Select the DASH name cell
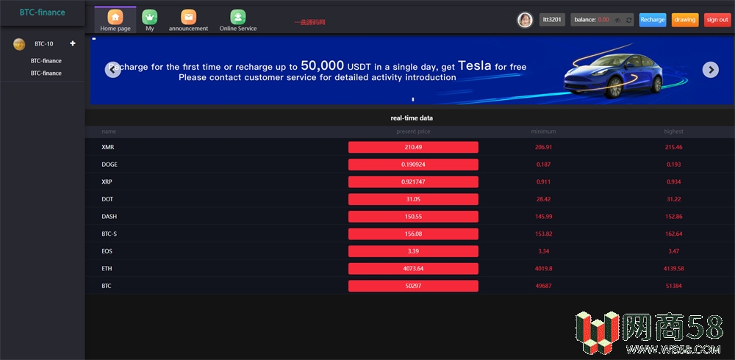 coord(110,217)
